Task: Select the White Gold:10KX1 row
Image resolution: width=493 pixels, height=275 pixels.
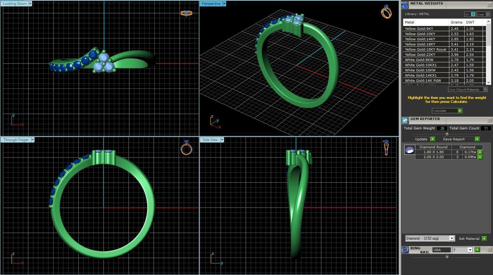Action: point(444,65)
